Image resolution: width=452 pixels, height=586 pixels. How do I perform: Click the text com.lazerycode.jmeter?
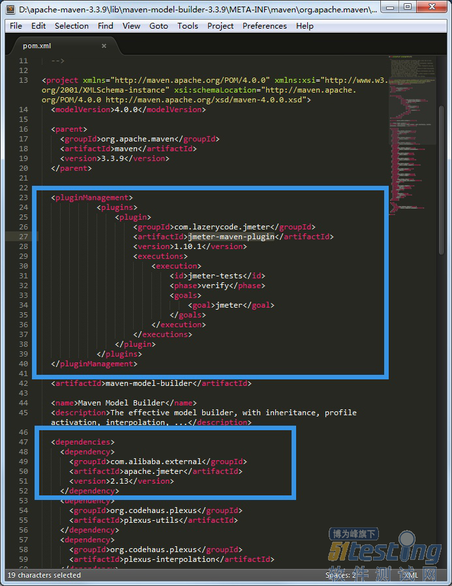[x=222, y=227]
